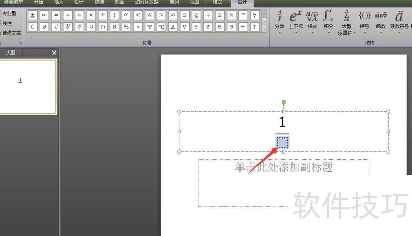The image size is (412, 236).
Task: Select 线性 linear format option
Action: coord(6,23)
